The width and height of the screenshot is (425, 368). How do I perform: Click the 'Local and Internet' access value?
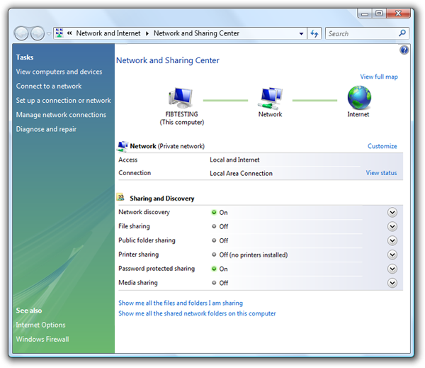click(234, 160)
